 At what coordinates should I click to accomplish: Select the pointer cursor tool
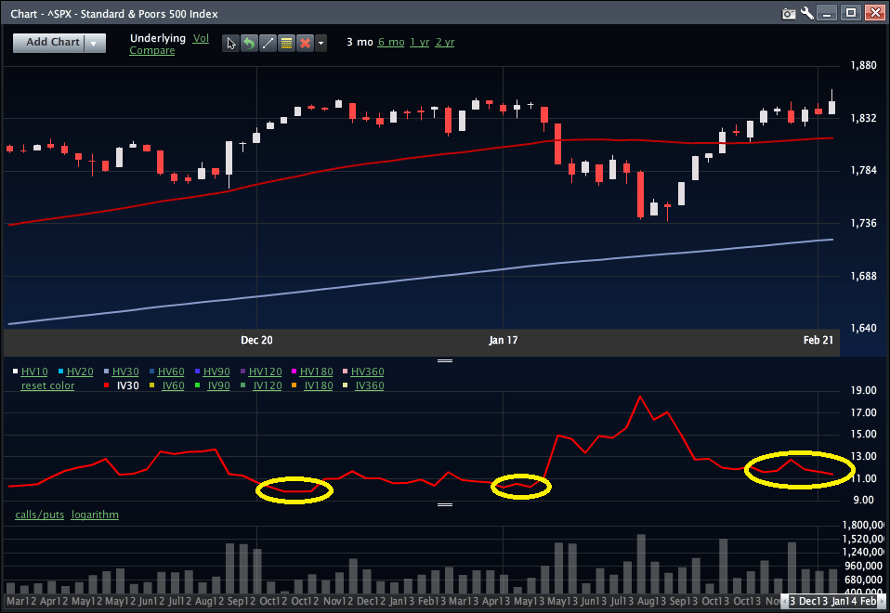[230, 43]
